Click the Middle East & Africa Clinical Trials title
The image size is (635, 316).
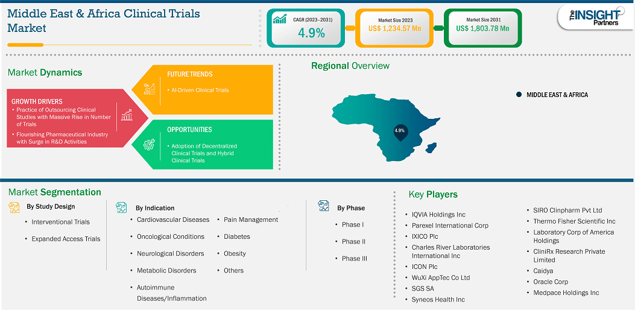click(104, 21)
